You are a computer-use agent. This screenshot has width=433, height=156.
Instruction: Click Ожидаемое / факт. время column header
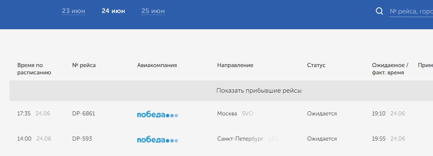390,69
